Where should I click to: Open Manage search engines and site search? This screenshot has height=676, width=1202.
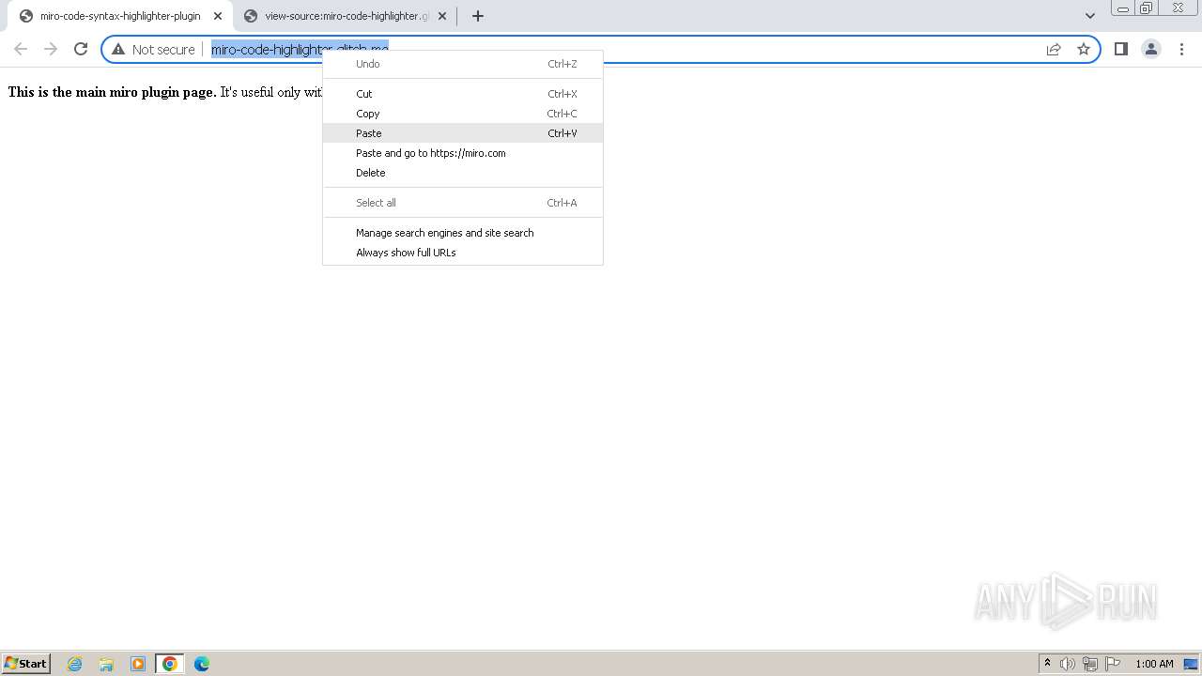463,233
